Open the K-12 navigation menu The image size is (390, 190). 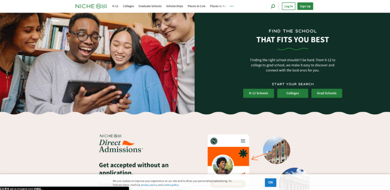[115, 6]
